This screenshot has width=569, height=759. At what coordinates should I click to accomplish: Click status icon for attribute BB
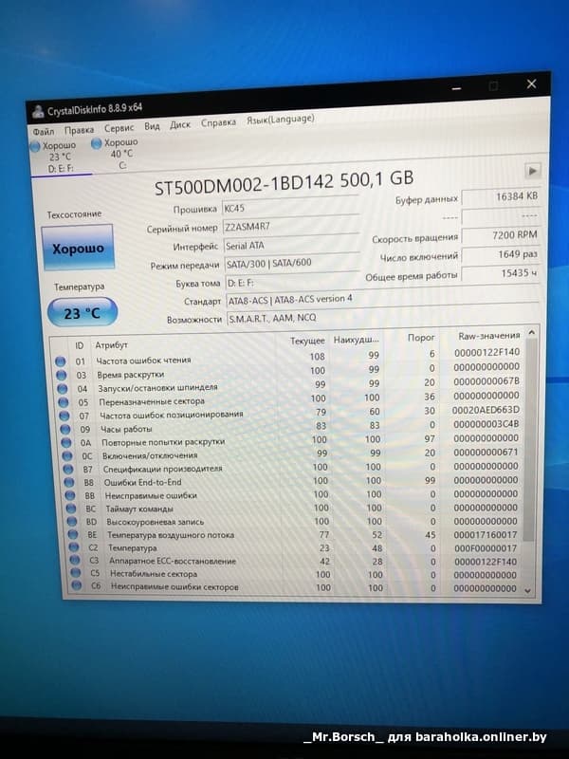pyautogui.click(x=70, y=495)
